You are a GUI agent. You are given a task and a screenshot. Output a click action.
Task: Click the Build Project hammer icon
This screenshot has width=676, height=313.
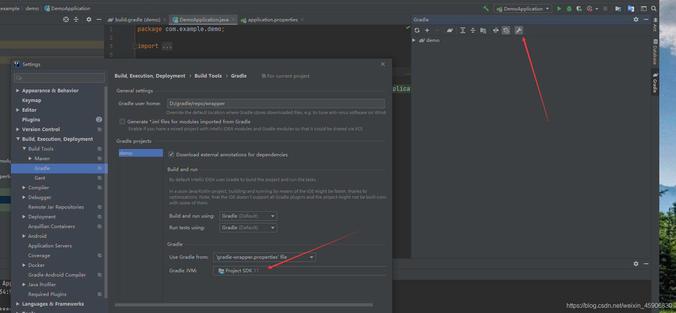[x=486, y=8]
